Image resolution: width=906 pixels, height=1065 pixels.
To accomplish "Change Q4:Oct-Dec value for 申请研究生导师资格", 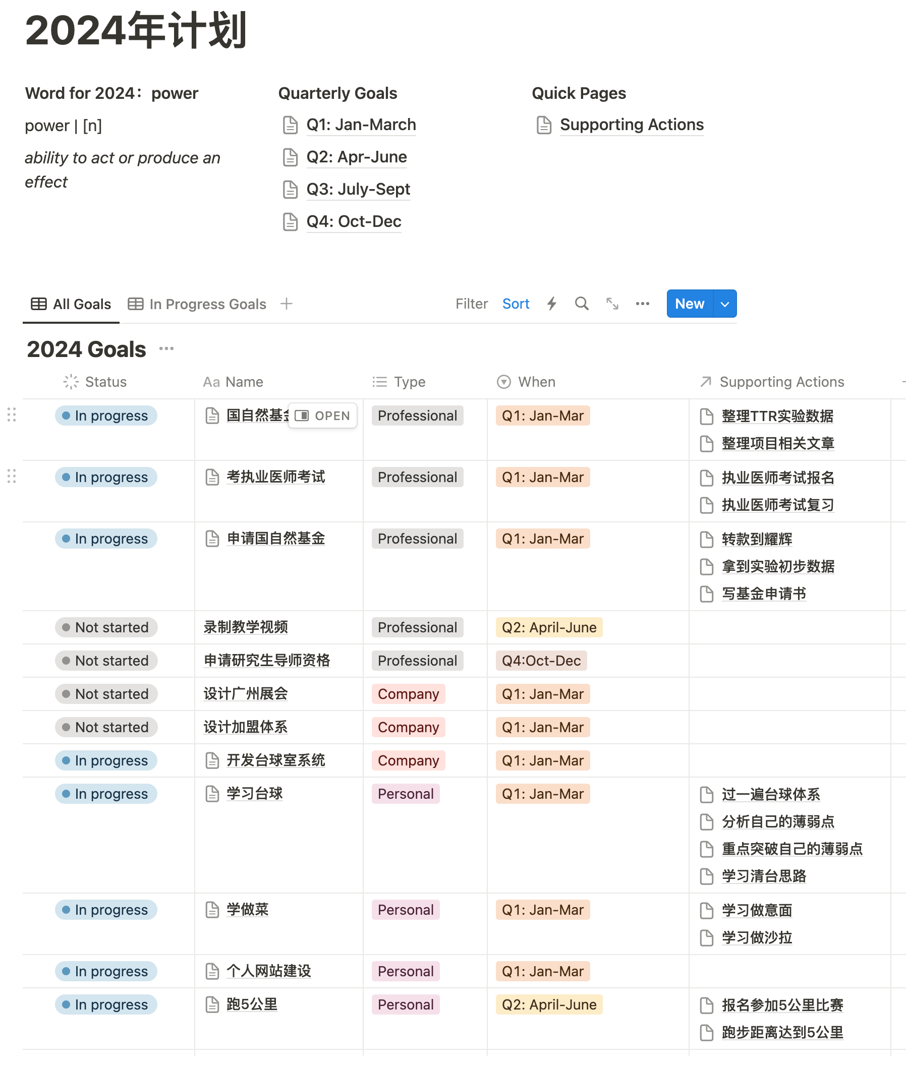I will pos(541,661).
